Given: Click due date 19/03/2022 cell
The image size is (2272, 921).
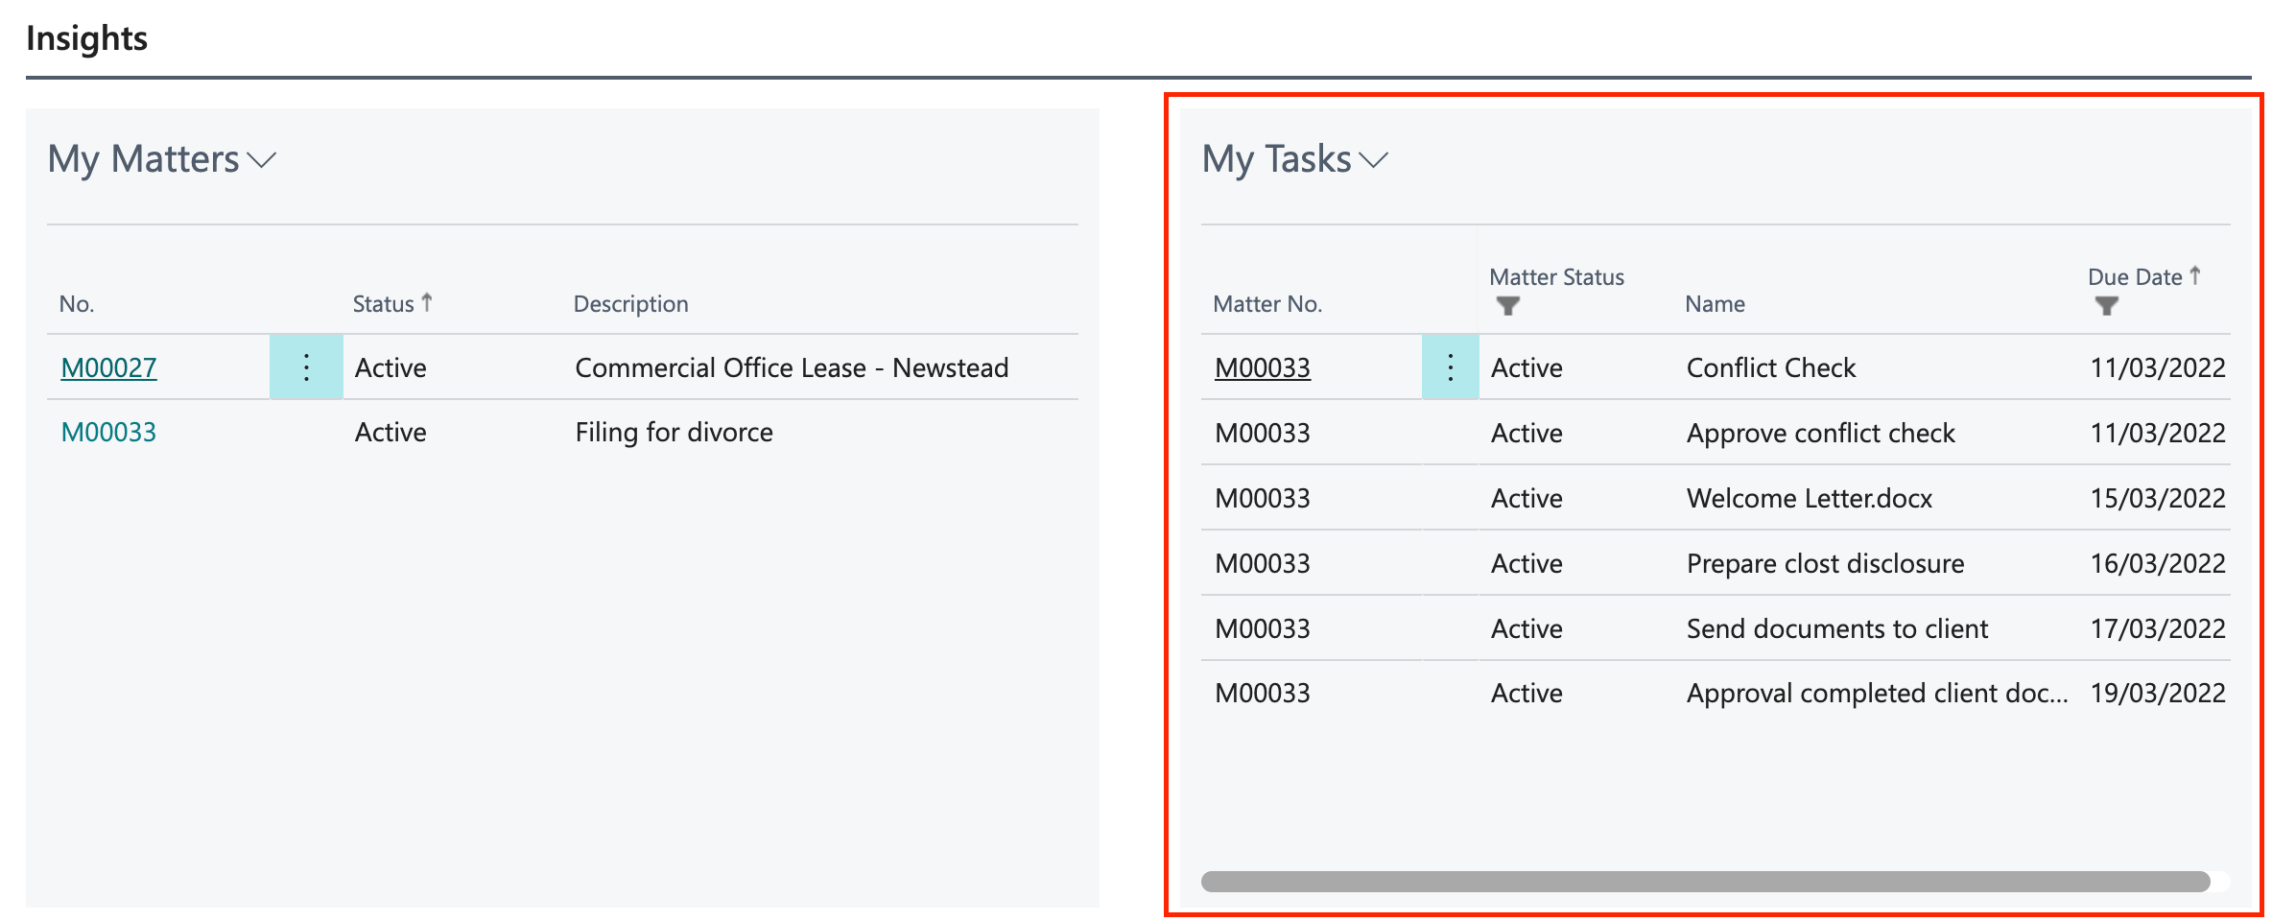Looking at the screenshot, I should [2158, 693].
